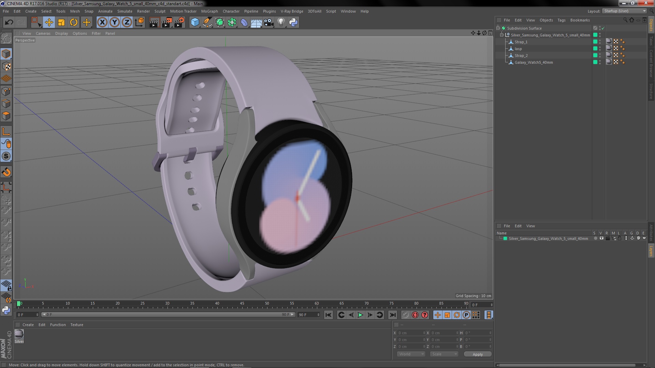The height and width of the screenshot is (368, 655).
Task: Switch to Model mode in left toolbar
Action: (x=6, y=54)
